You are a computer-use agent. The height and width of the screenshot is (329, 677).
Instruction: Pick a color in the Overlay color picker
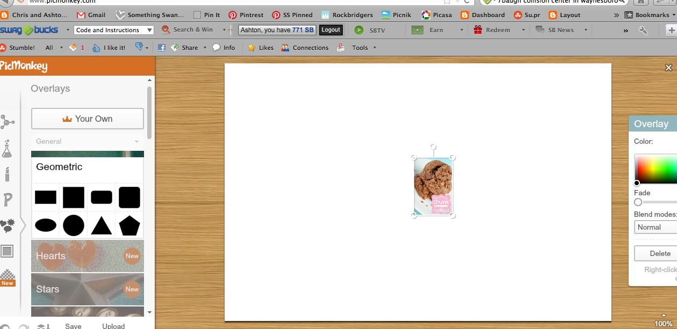pyautogui.click(x=656, y=169)
